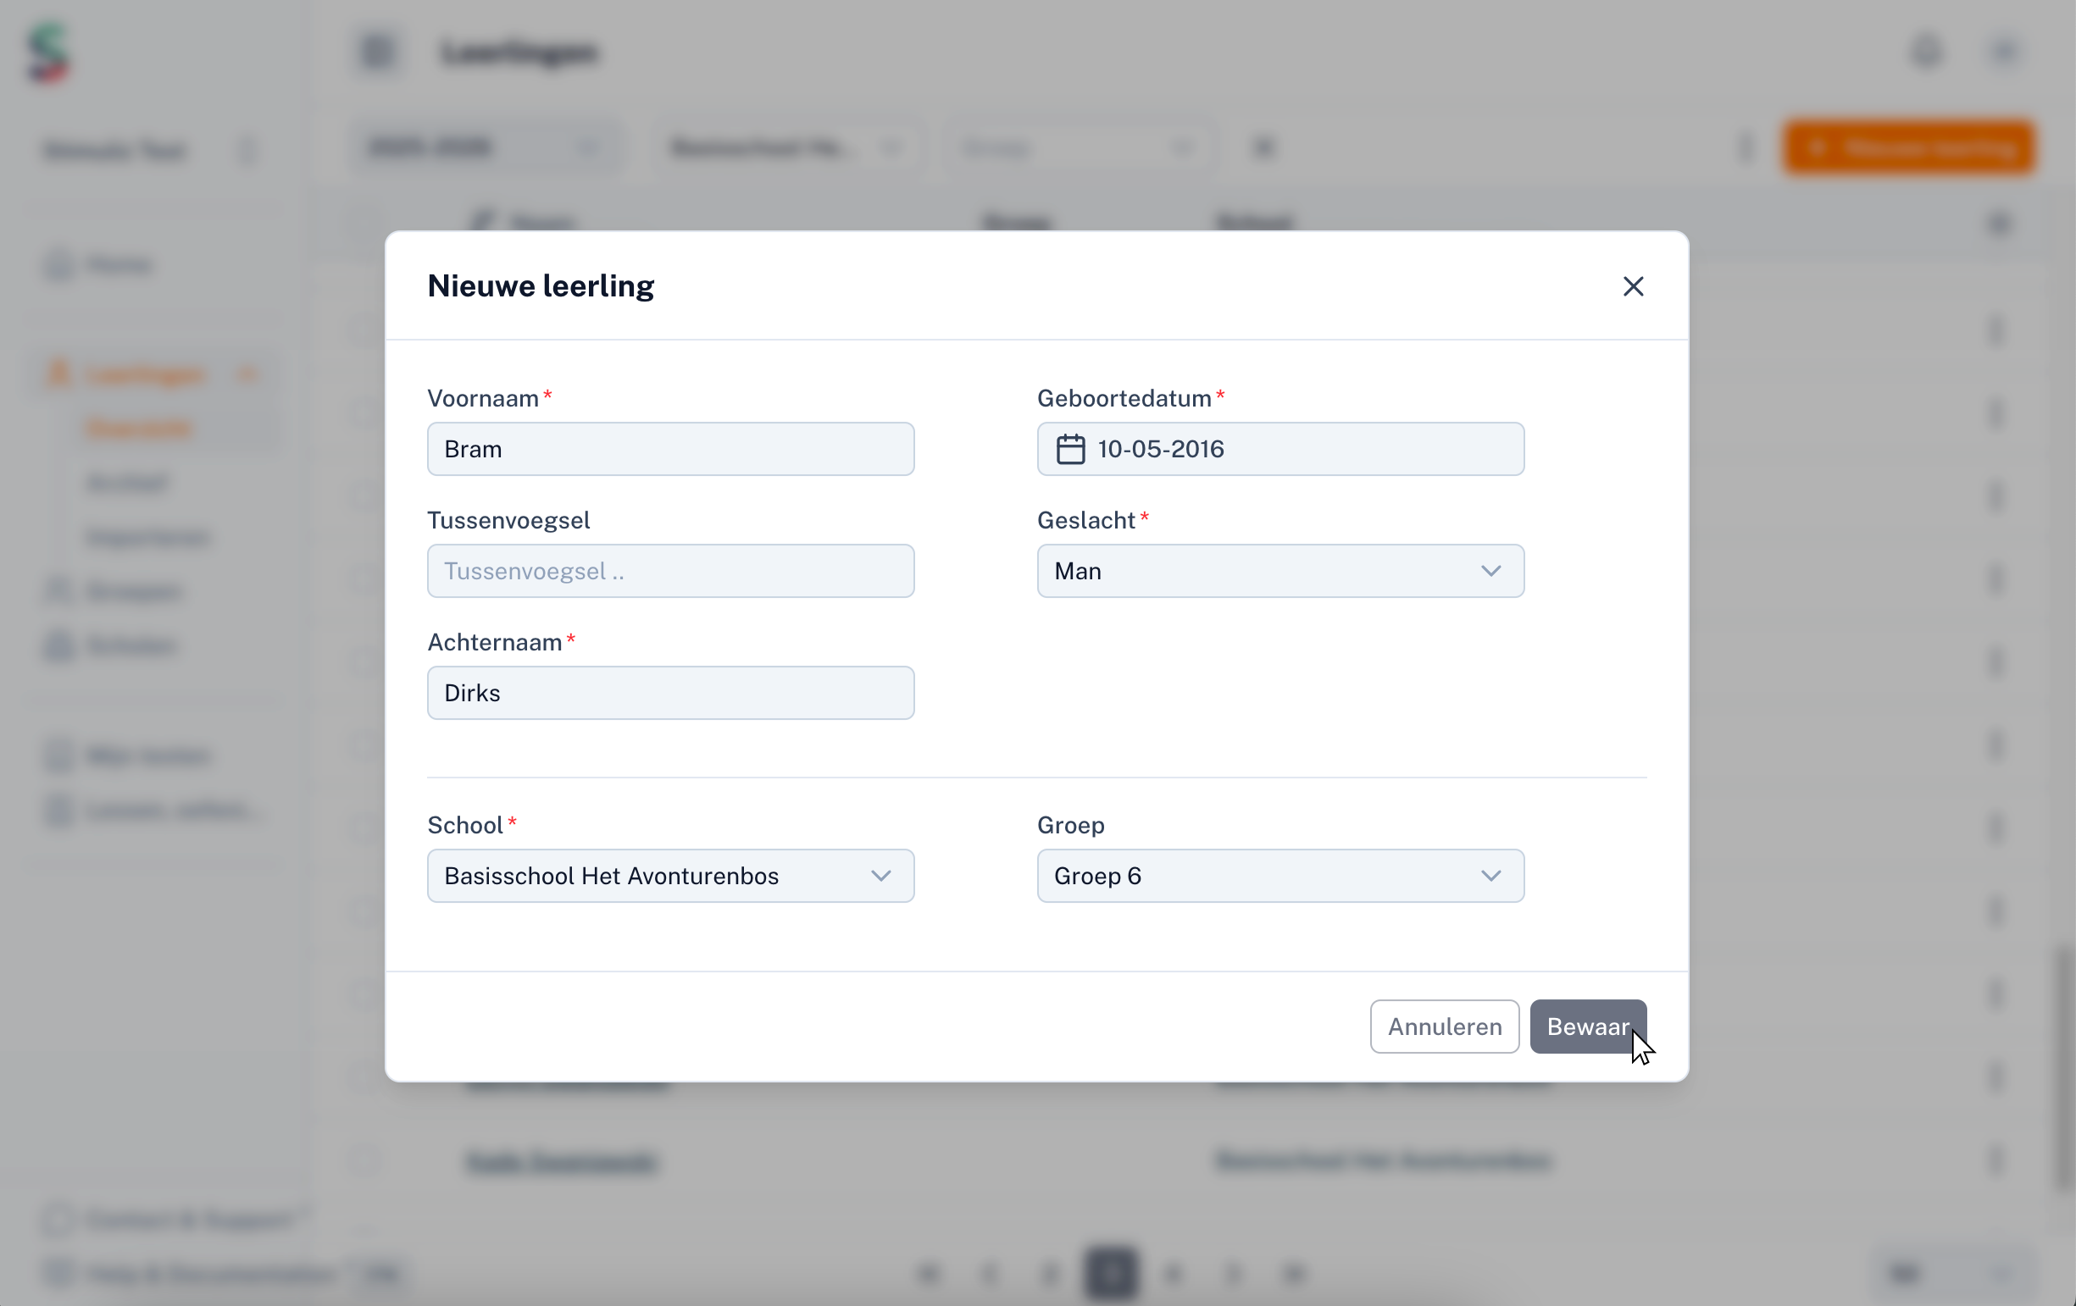Click the calendar icon in Geboortedatum

tap(1070, 449)
